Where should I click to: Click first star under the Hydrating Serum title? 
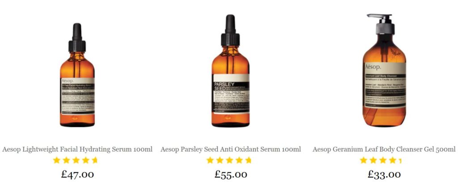(57, 160)
